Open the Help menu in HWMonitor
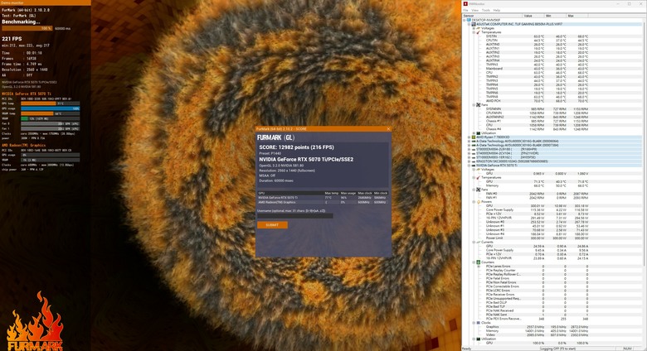 tap(496, 10)
